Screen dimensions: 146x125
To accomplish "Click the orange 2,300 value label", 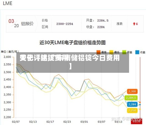I will 132,91.
